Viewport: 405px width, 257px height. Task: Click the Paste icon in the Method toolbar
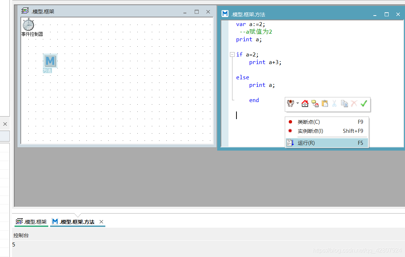(x=324, y=104)
